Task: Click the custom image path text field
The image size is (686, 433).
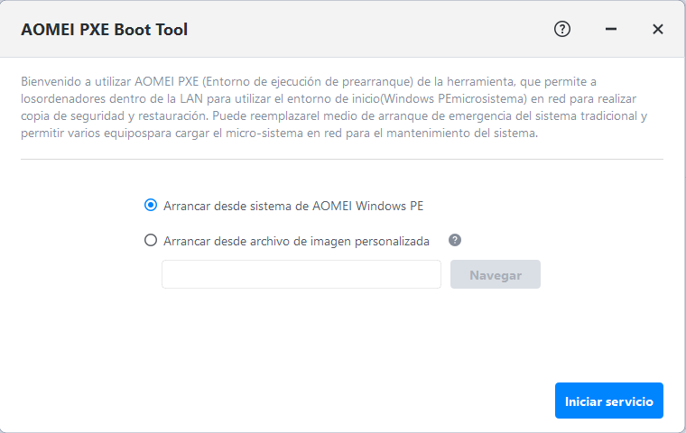Action: coord(301,274)
